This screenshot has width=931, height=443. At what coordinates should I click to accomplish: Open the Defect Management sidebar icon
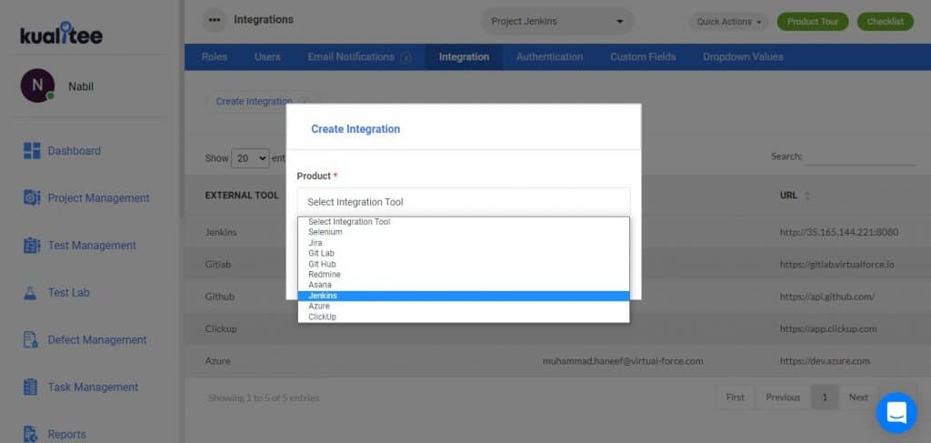[x=31, y=339]
